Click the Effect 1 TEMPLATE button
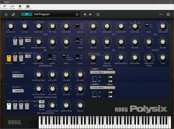This screenshot has height=129, width=174. pyautogui.click(x=114, y=69)
